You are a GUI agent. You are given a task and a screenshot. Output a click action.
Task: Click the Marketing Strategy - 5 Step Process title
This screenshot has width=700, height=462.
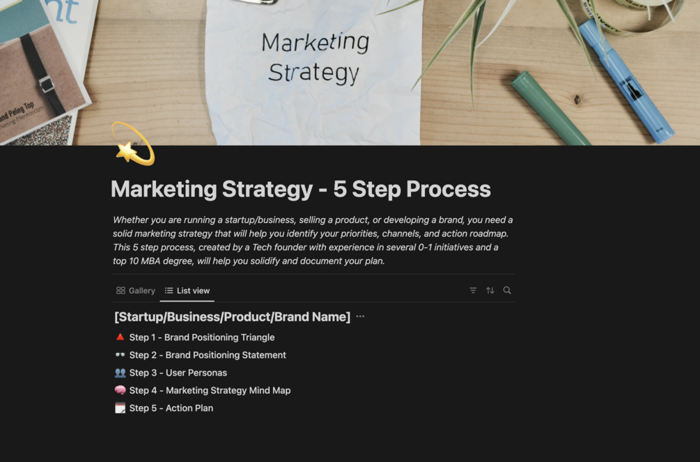point(301,189)
